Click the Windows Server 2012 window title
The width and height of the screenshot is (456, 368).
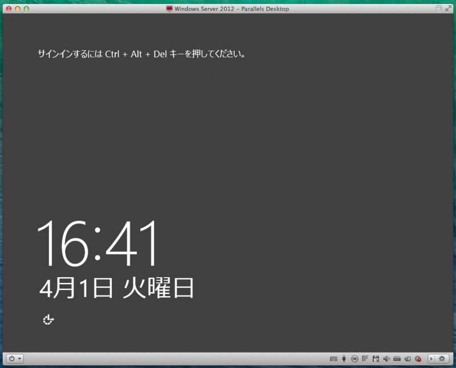coord(231,9)
